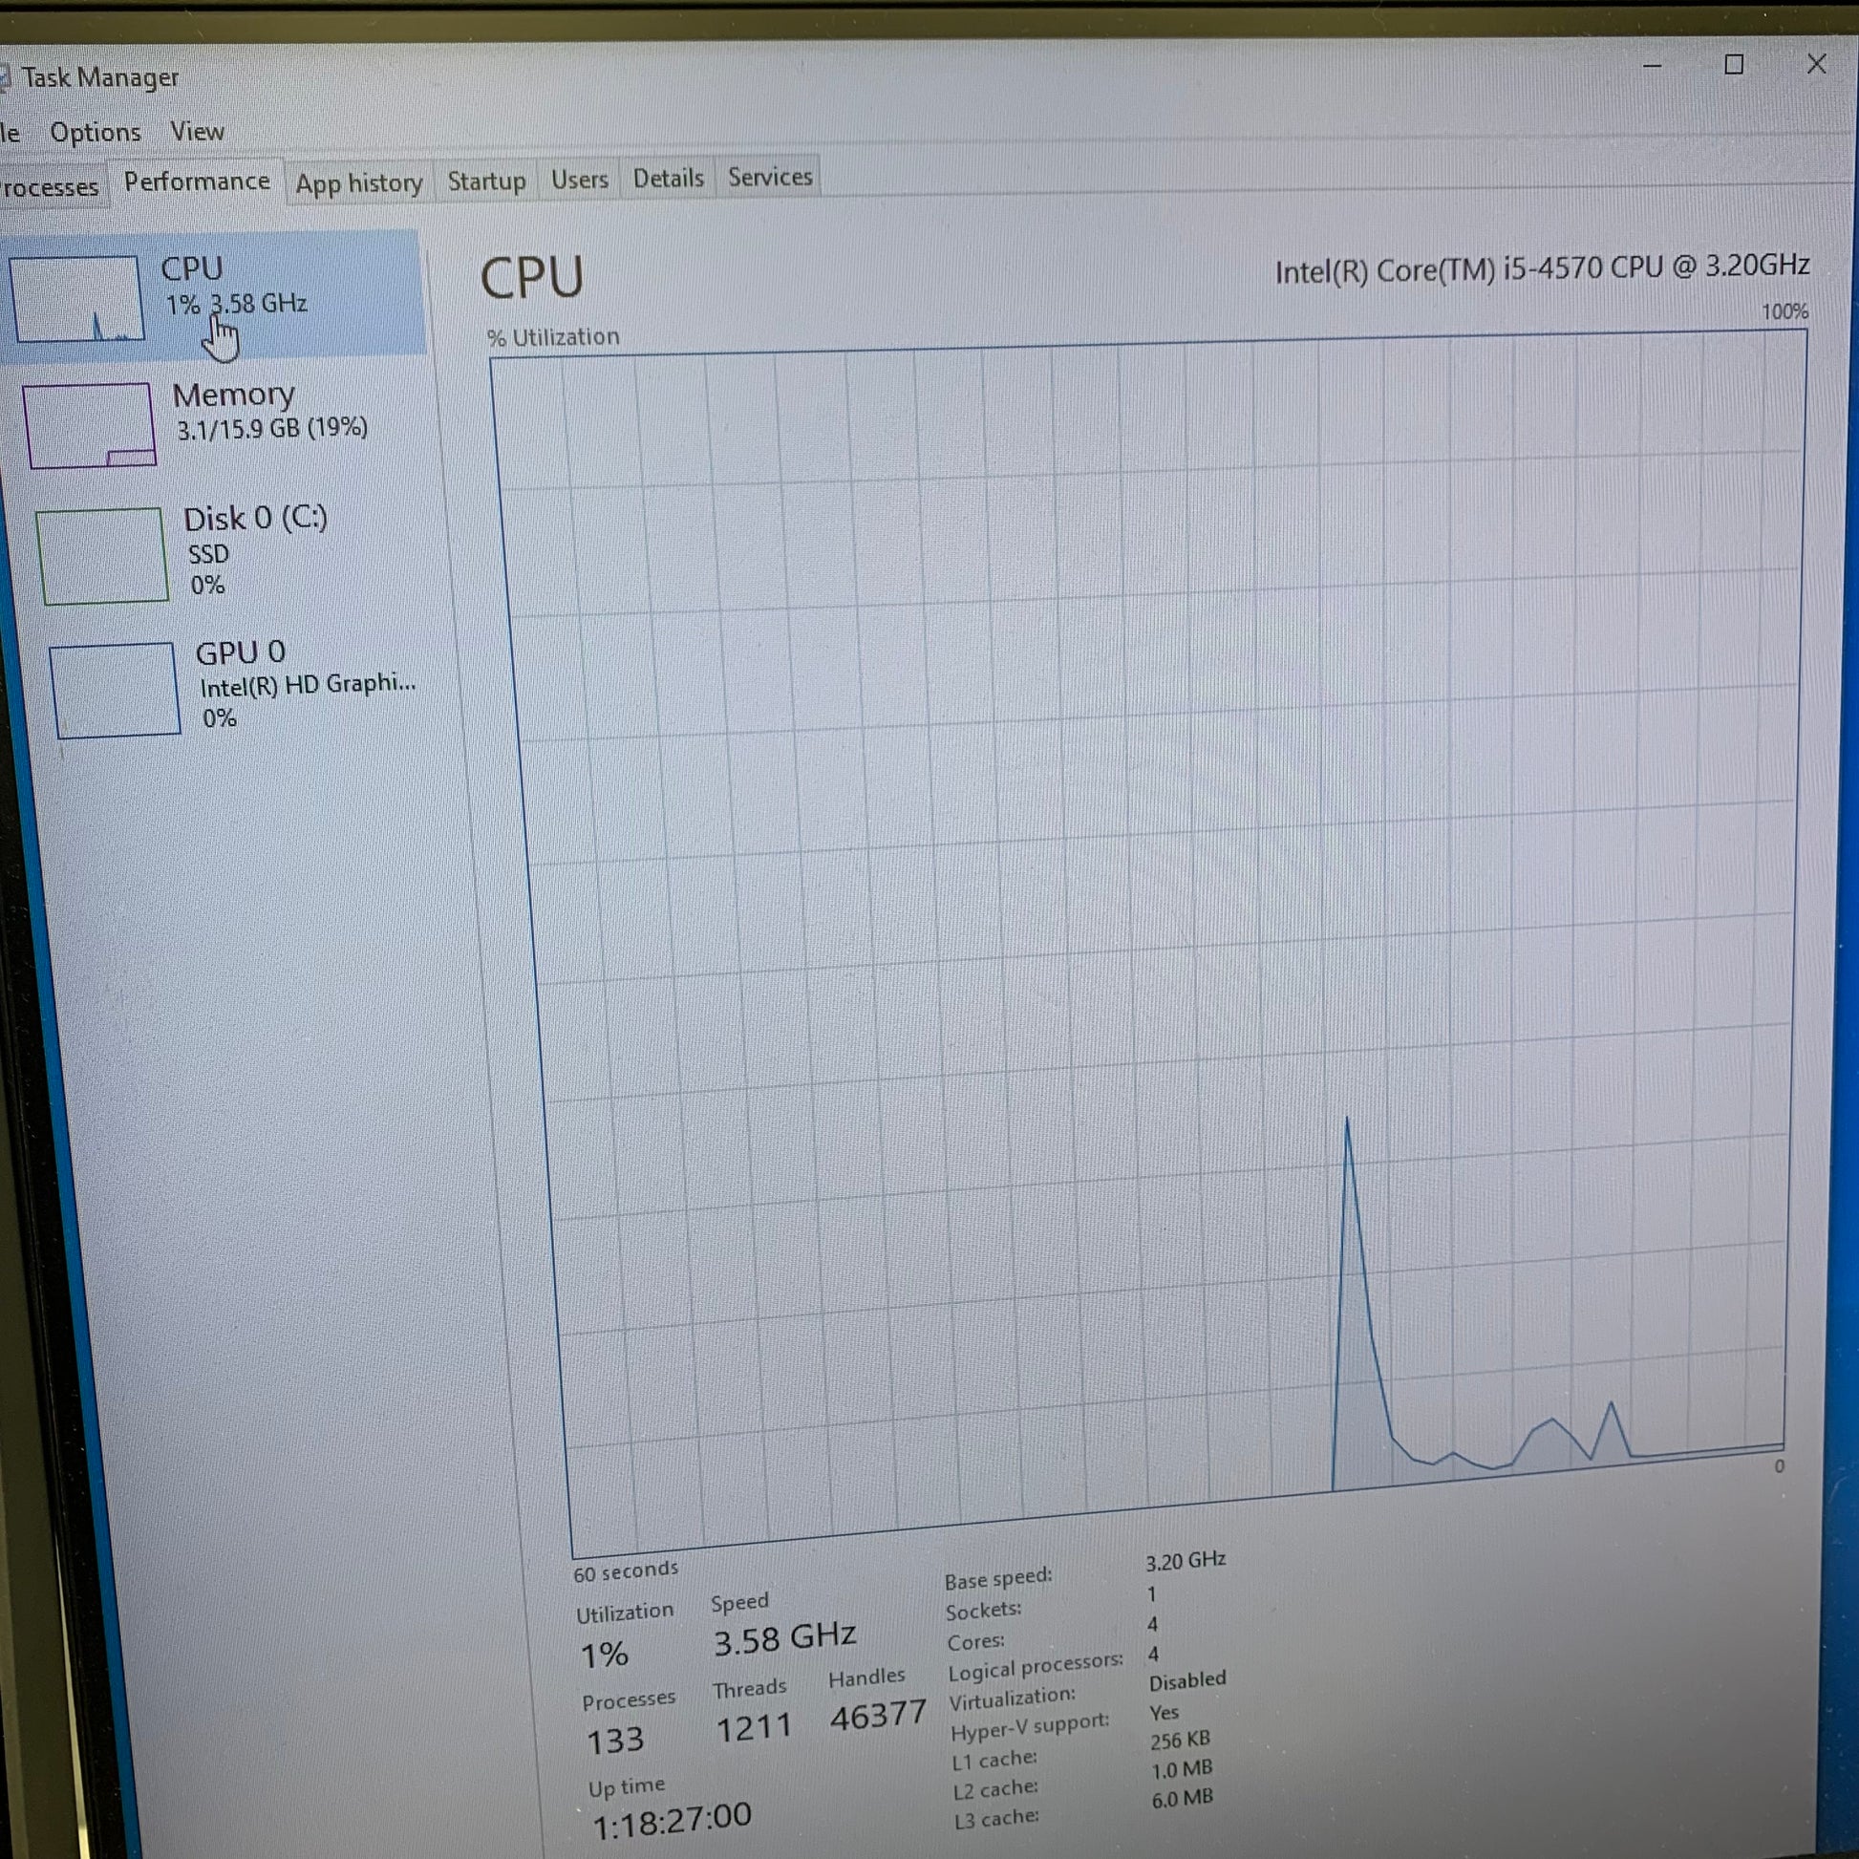Go to the Services tab
Image resolution: width=1859 pixels, height=1859 pixels.
pos(770,177)
